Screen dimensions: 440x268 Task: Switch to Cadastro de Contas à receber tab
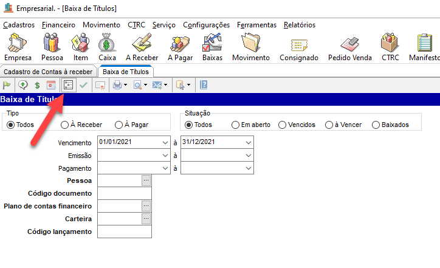tap(48, 72)
